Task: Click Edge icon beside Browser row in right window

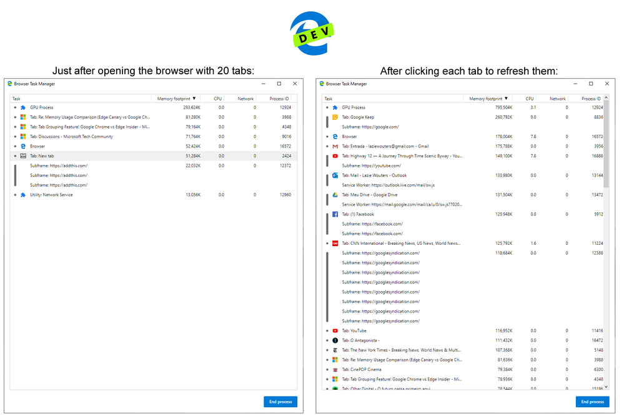Action: [x=335, y=137]
